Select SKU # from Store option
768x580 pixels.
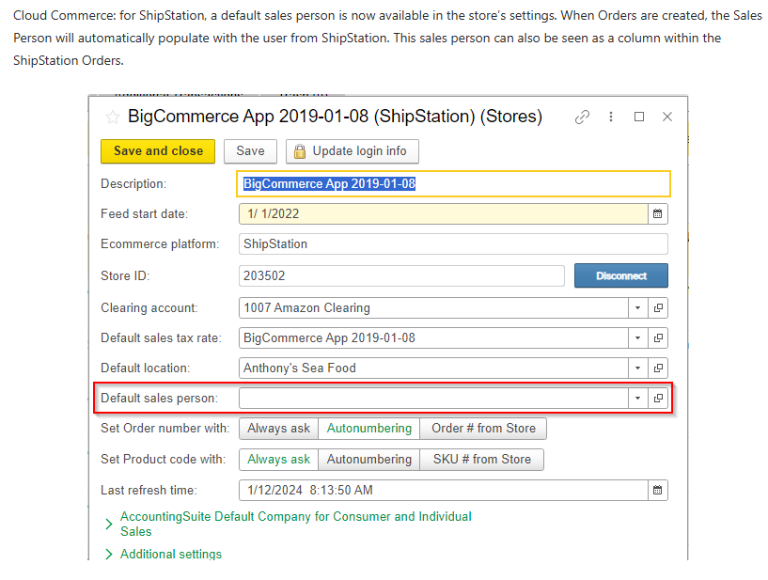pyautogui.click(x=482, y=460)
